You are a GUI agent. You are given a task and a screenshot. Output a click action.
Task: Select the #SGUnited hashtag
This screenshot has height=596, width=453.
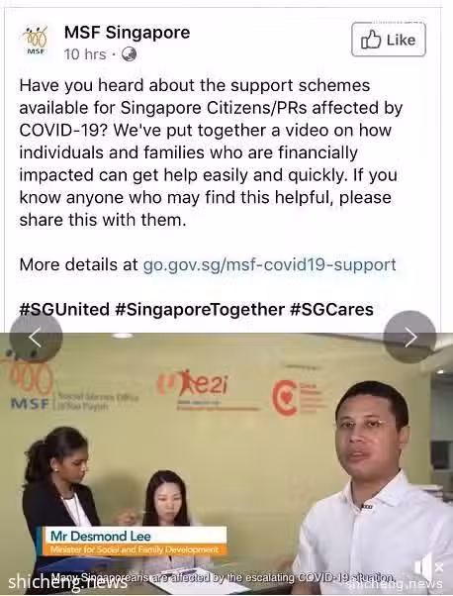click(x=64, y=309)
